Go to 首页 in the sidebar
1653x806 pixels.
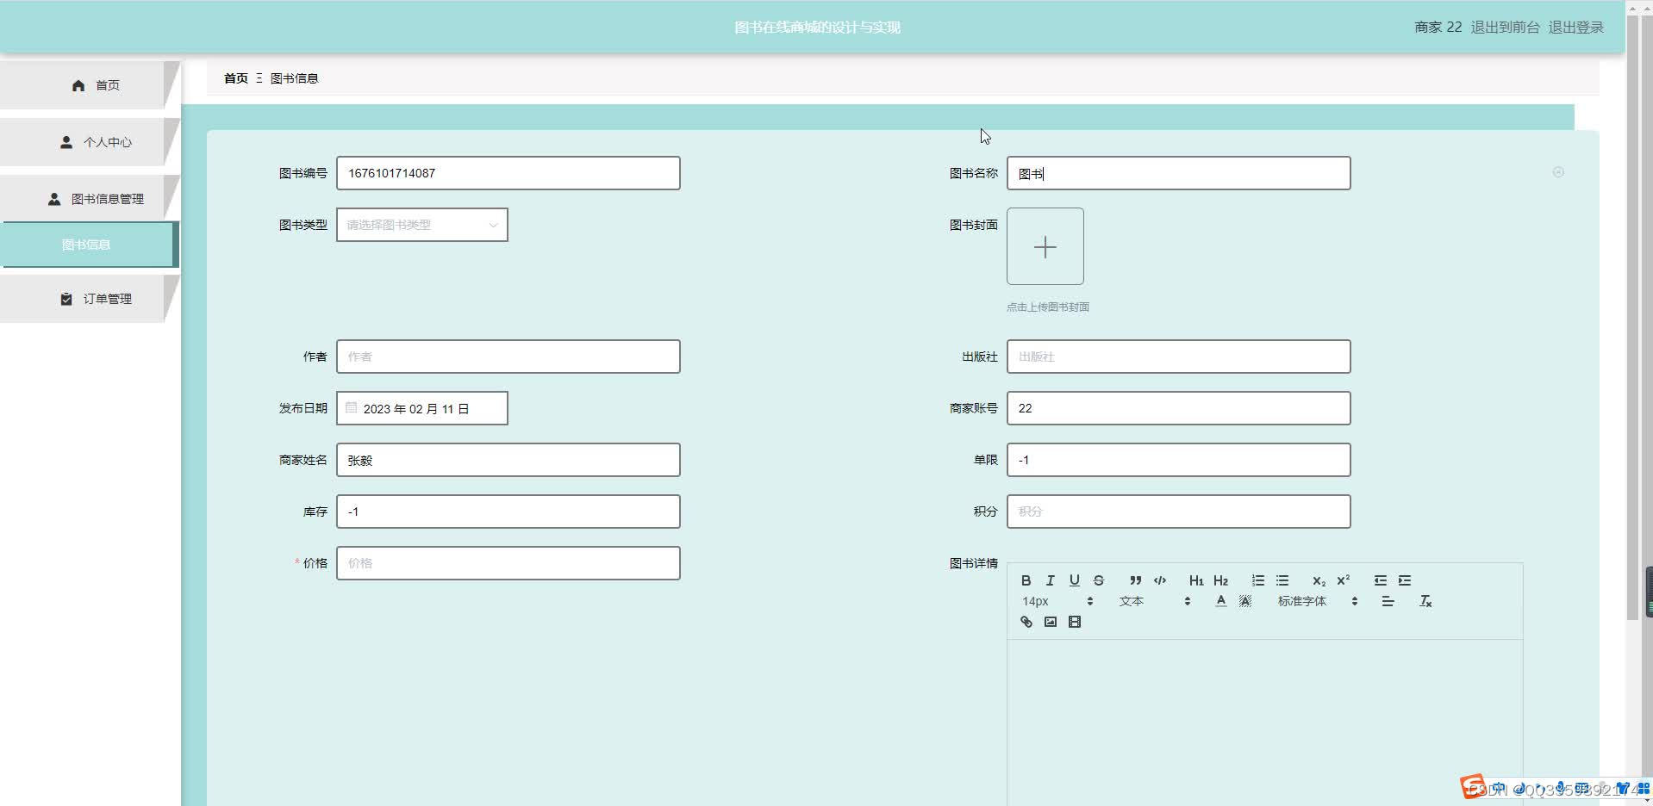point(90,85)
